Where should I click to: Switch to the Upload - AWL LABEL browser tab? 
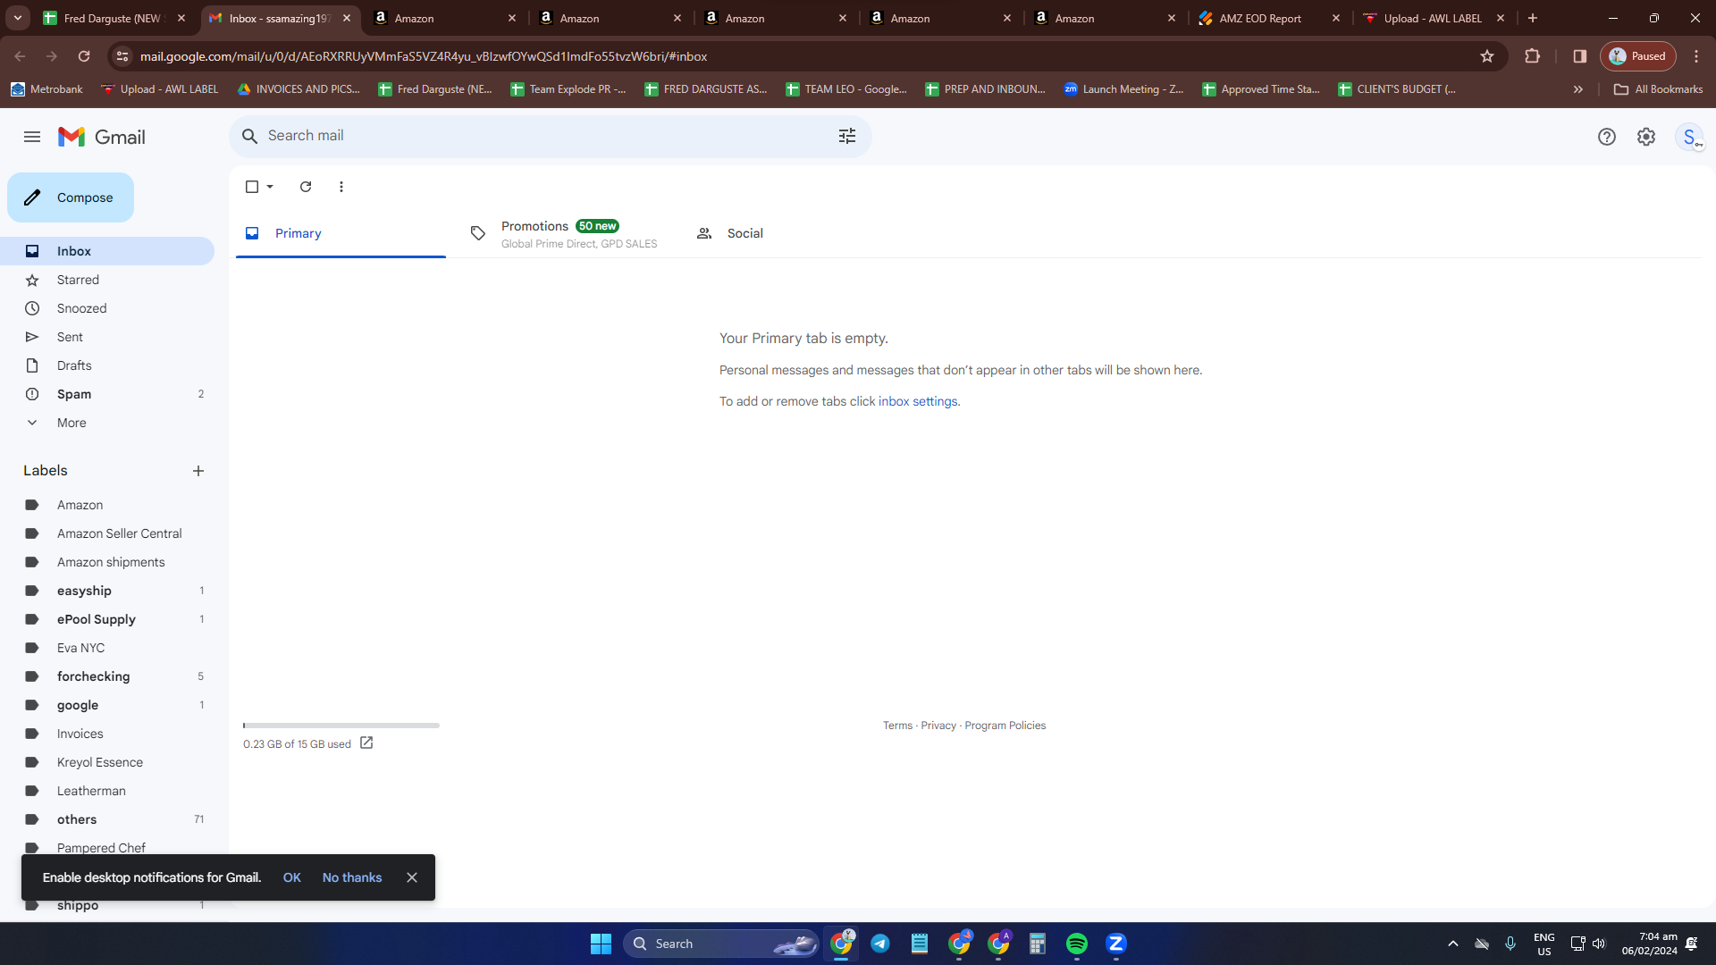pos(1435,18)
